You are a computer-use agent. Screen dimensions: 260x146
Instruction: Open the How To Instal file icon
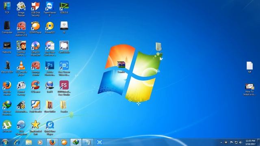[x=249, y=90]
